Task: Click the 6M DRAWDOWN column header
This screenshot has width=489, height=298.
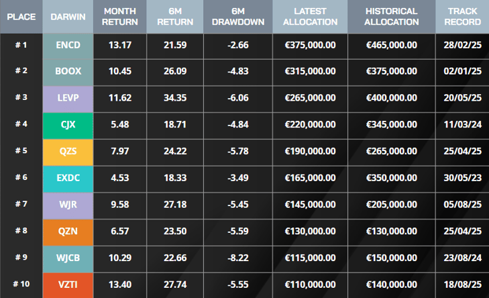Action: [x=237, y=17]
